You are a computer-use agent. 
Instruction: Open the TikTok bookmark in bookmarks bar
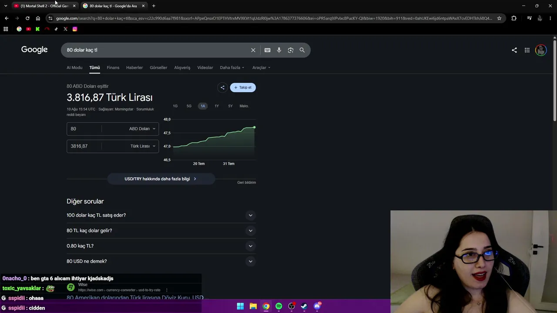click(x=56, y=29)
